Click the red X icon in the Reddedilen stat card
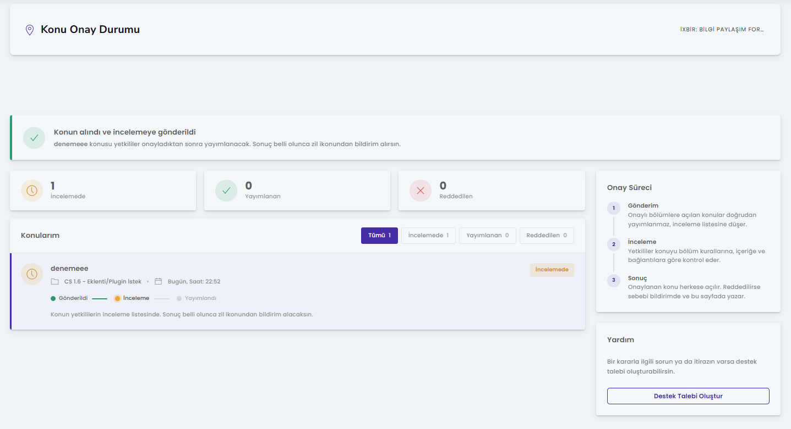The image size is (791, 429). click(421, 191)
